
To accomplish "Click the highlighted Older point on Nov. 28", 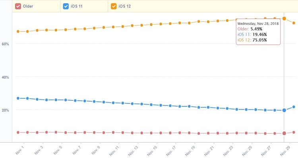I will (284, 134).
